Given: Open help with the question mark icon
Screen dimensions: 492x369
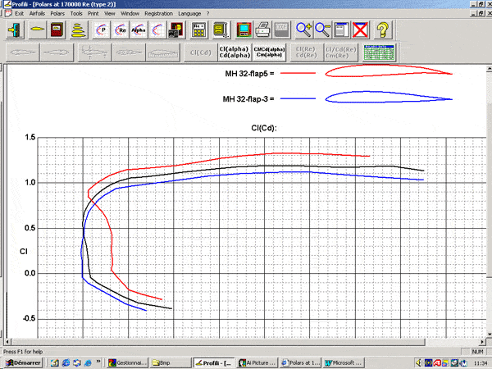Looking at the screenshot, I should point(383,30).
